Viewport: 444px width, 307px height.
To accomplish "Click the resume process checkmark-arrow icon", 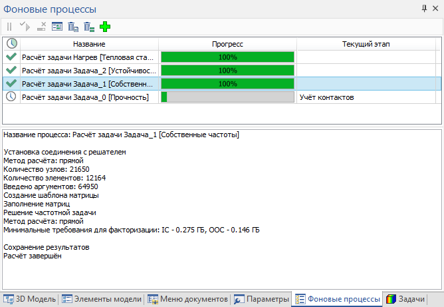I will coord(25,27).
